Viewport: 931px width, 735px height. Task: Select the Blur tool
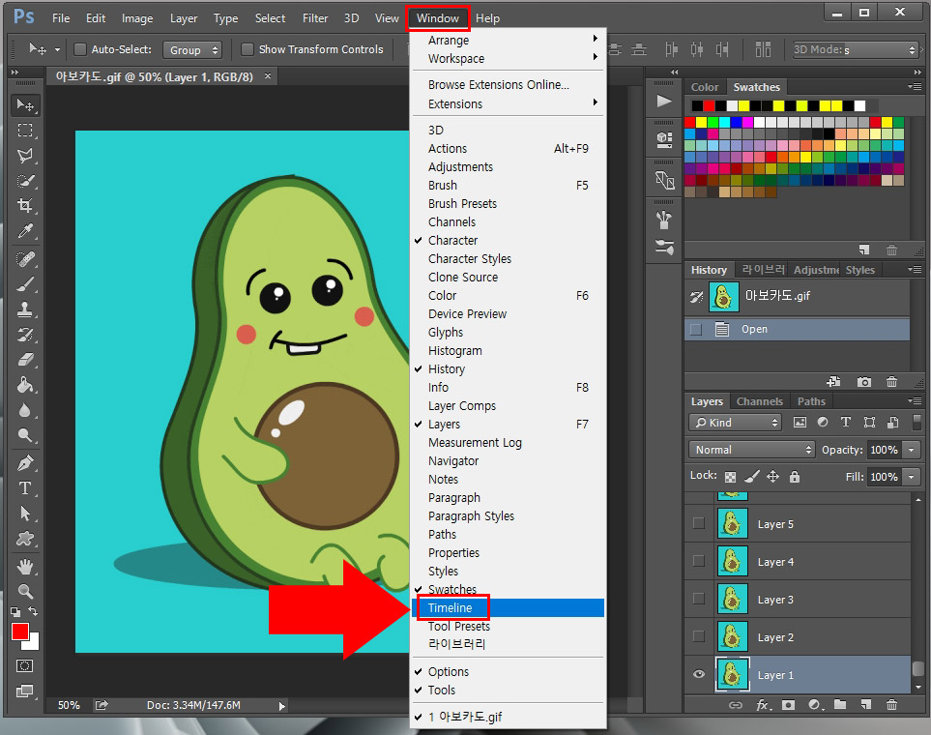[x=25, y=410]
